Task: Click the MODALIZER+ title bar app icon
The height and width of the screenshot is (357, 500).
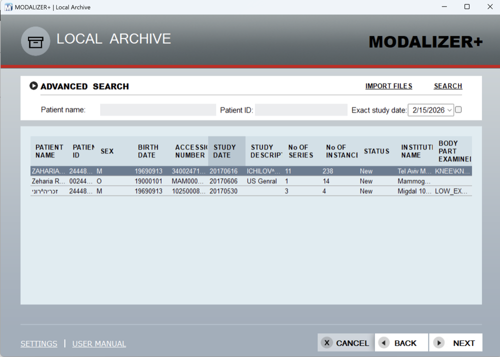Action: pyautogui.click(x=8, y=7)
